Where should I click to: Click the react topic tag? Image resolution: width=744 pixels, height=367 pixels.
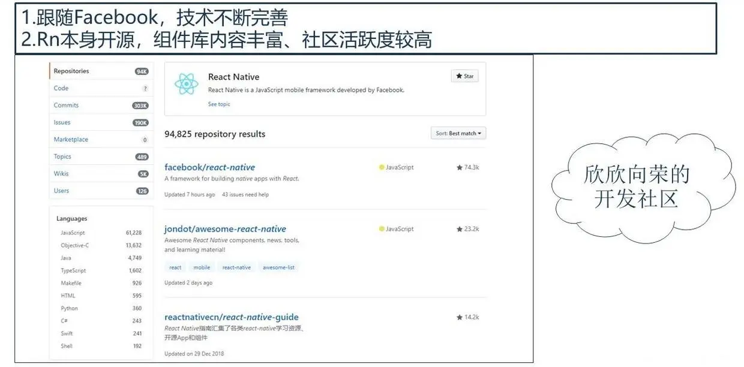[x=175, y=267]
